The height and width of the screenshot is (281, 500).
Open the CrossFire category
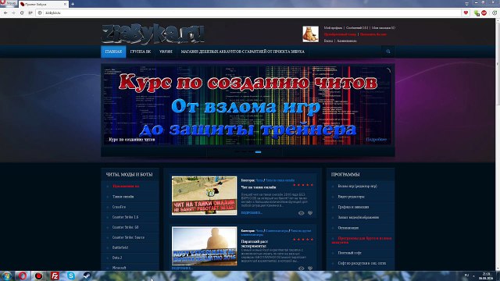point(119,207)
